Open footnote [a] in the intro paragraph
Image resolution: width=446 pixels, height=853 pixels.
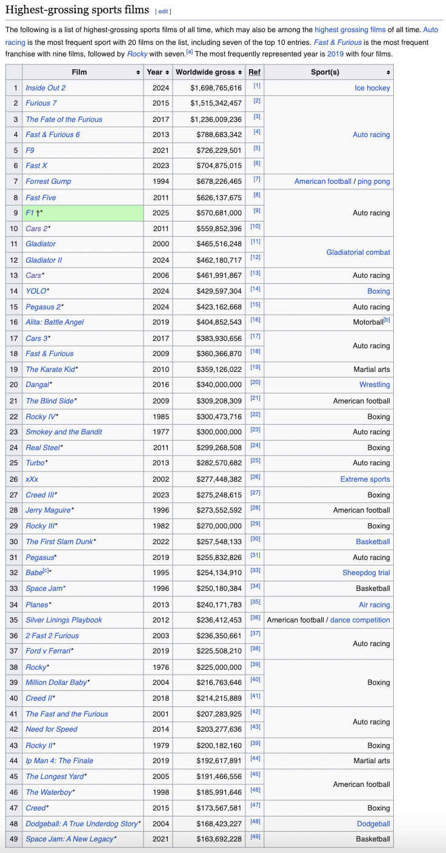pos(190,52)
